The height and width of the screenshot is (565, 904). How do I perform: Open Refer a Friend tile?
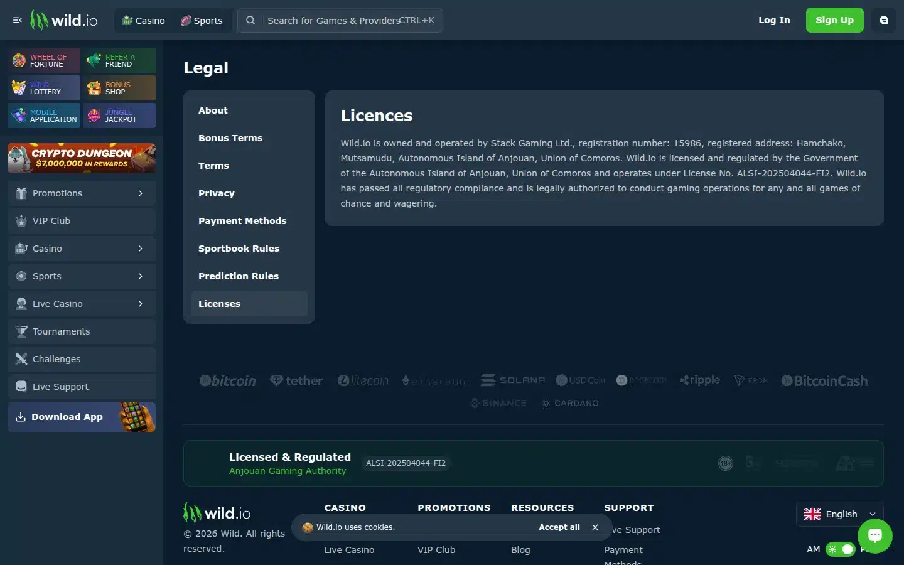pyautogui.click(x=119, y=60)
